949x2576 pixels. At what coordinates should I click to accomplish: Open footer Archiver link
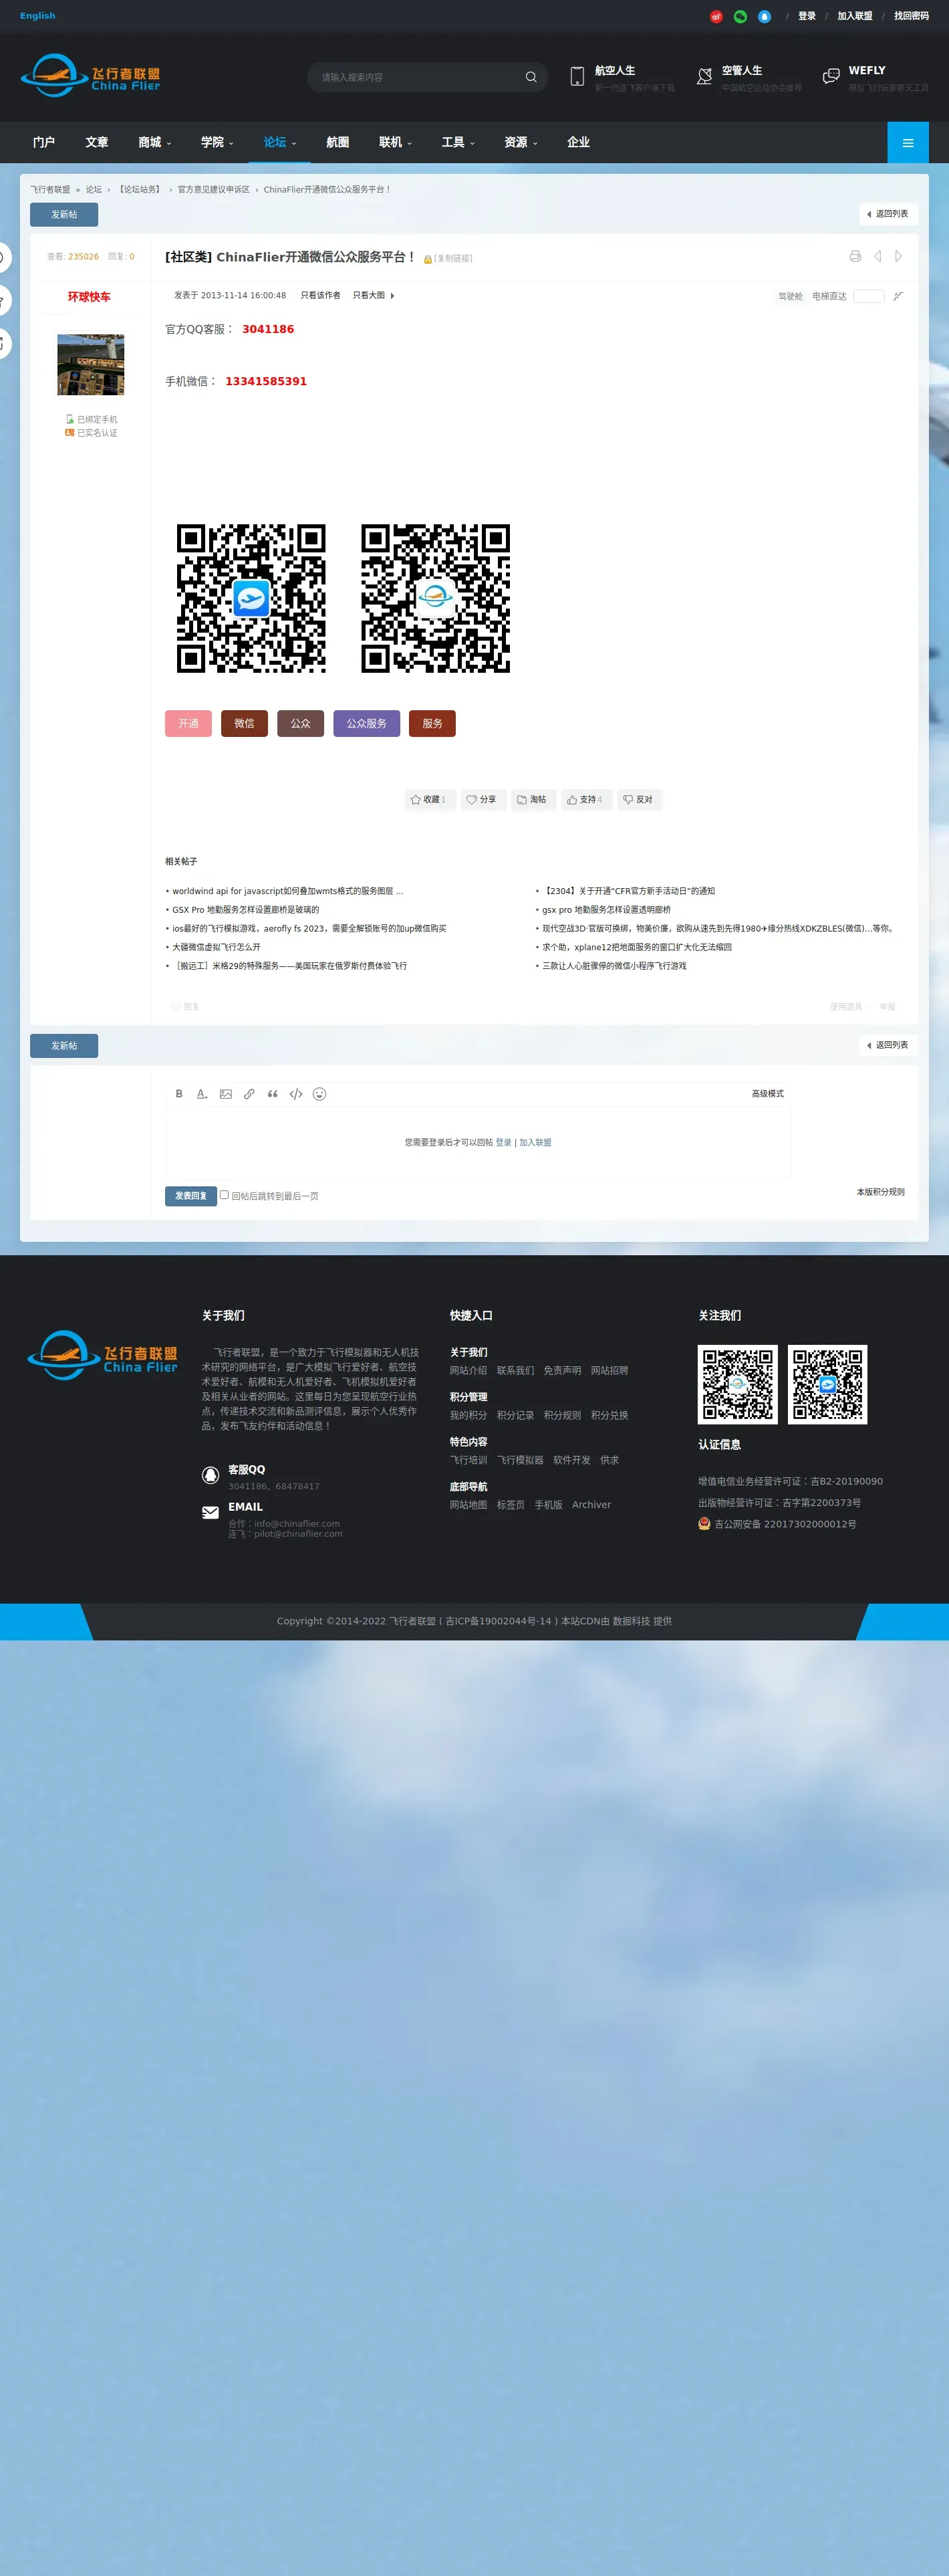tap(591, 1505)
